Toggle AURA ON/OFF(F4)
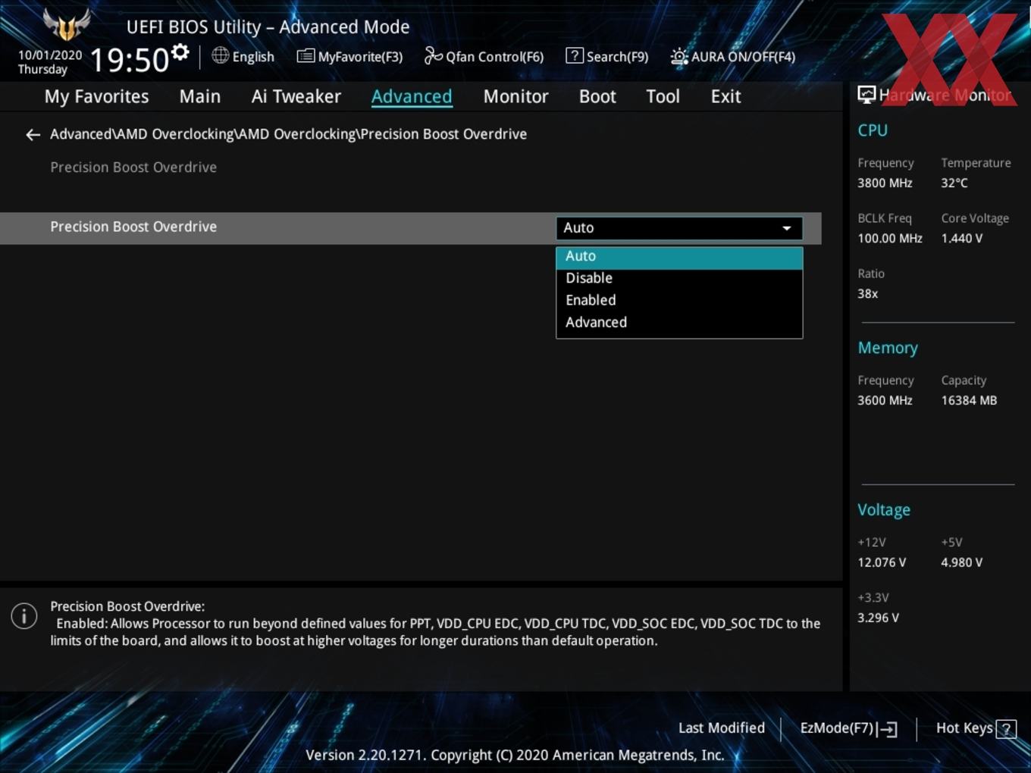Viewport: 1031px width, 773px height. (733, 57)
